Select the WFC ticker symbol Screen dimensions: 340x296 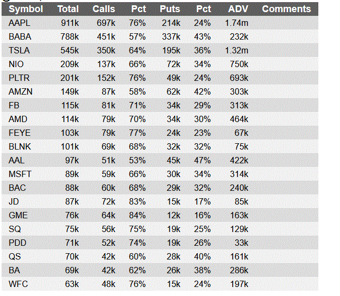click(19, 284)
